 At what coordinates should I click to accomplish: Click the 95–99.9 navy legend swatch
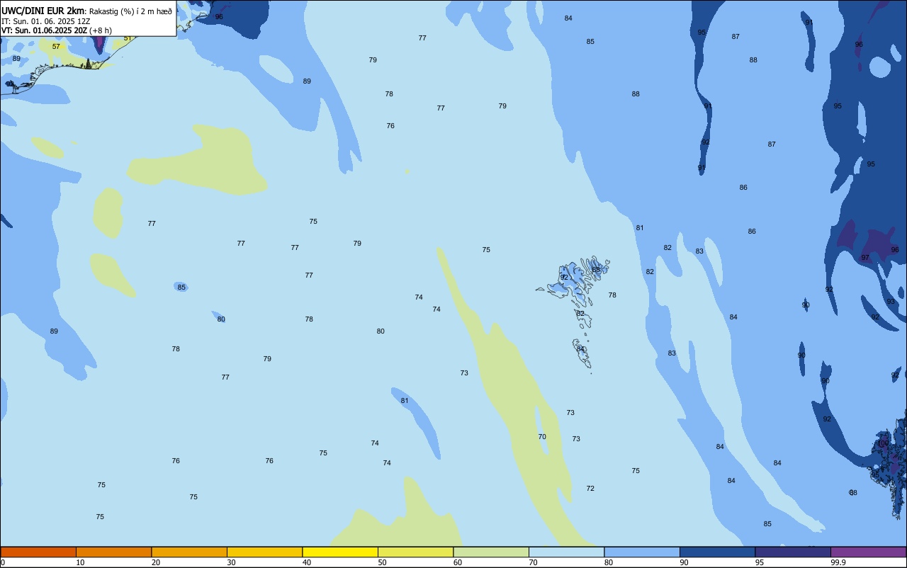click(793, 552)
